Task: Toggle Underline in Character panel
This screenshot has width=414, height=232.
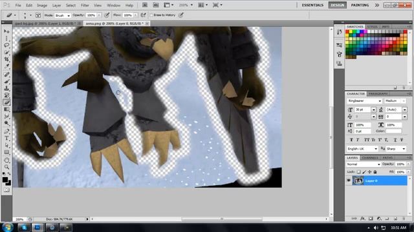Action: pyautogui.click(x=395, y=140)
